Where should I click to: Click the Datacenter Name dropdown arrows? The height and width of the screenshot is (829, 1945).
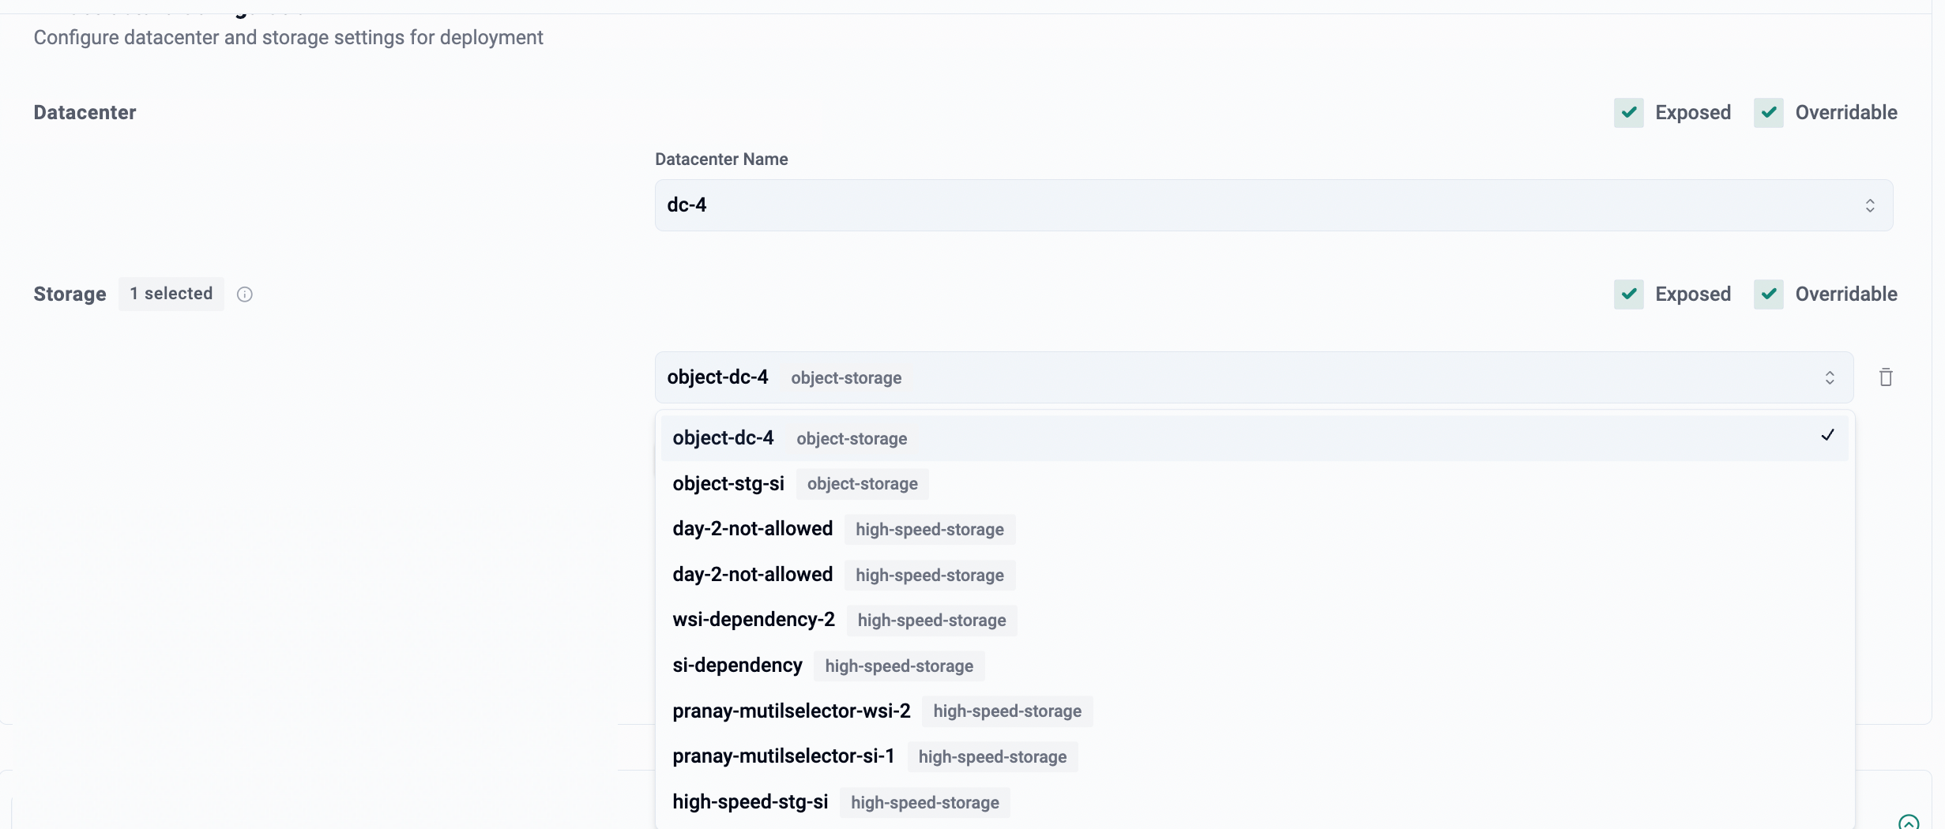(x=1870, y=205)
